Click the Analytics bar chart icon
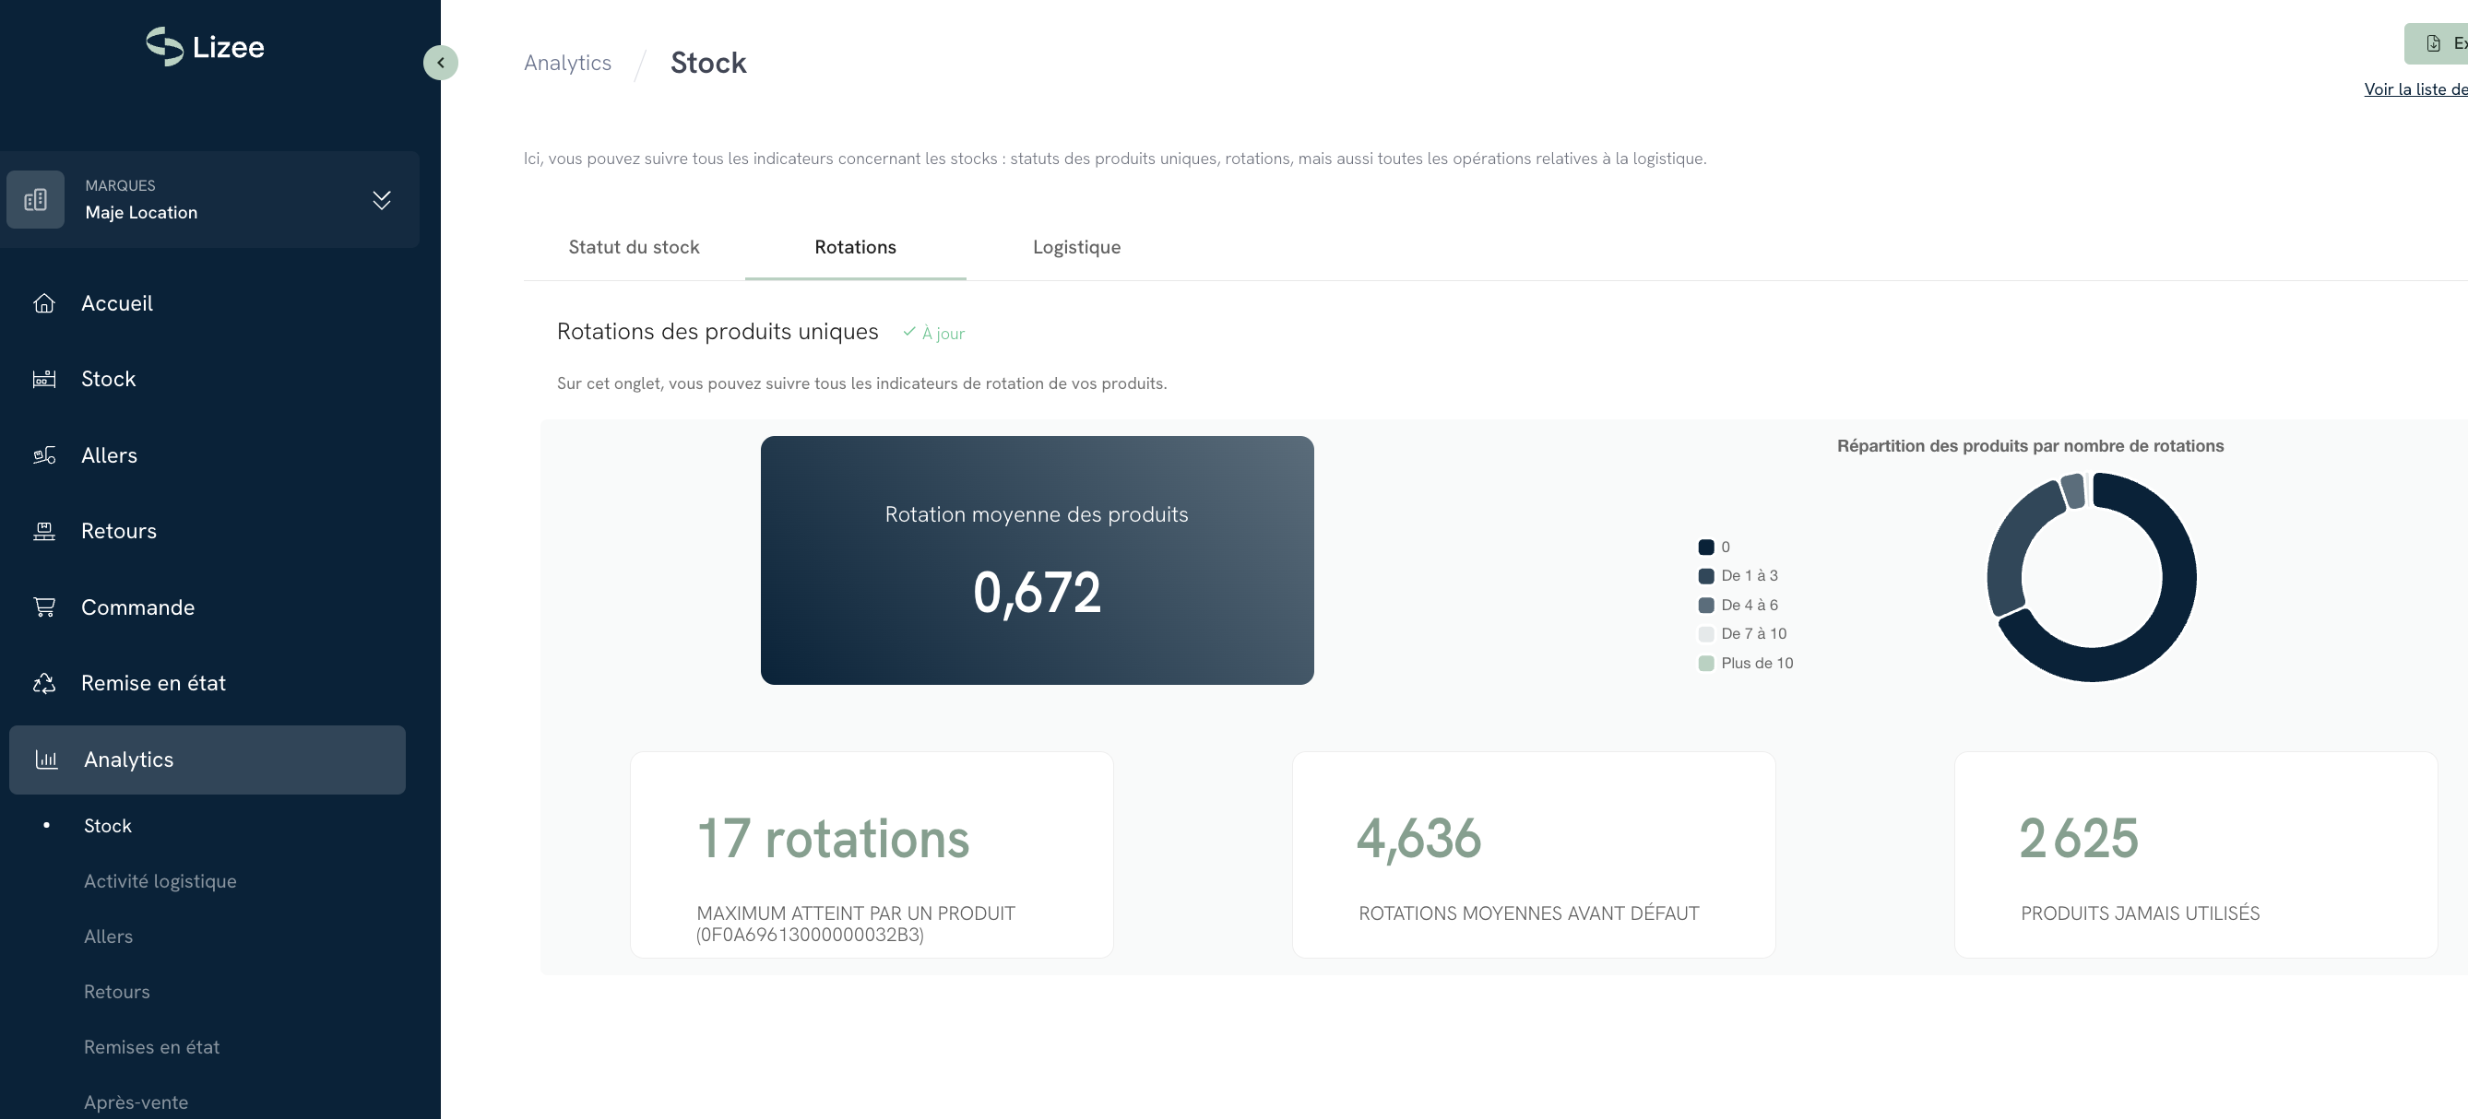Viewport: 2468px width, 1119px height. (x=46, y=760)
